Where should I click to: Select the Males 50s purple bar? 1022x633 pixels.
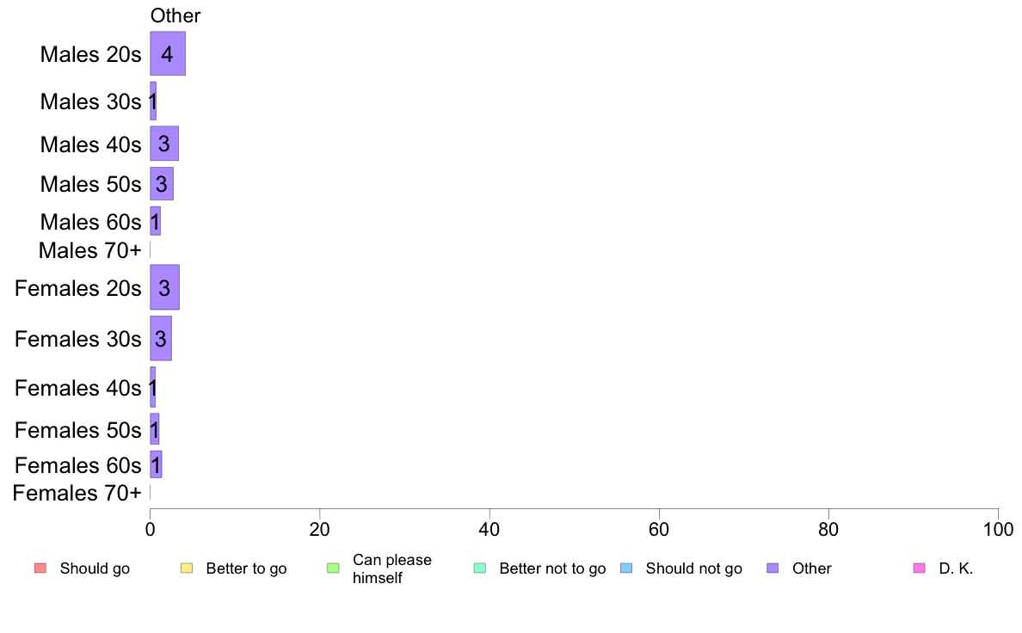click(x=162, y=184)
